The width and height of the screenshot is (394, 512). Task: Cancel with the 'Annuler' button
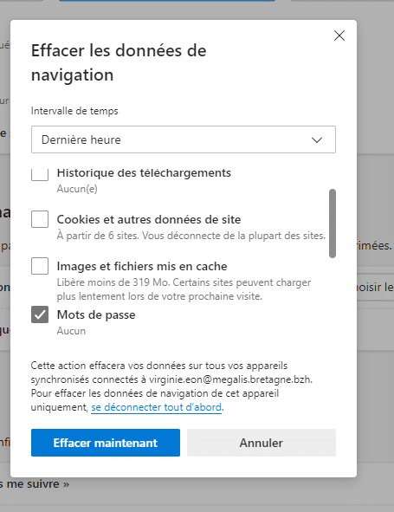[x=262, y=443]
